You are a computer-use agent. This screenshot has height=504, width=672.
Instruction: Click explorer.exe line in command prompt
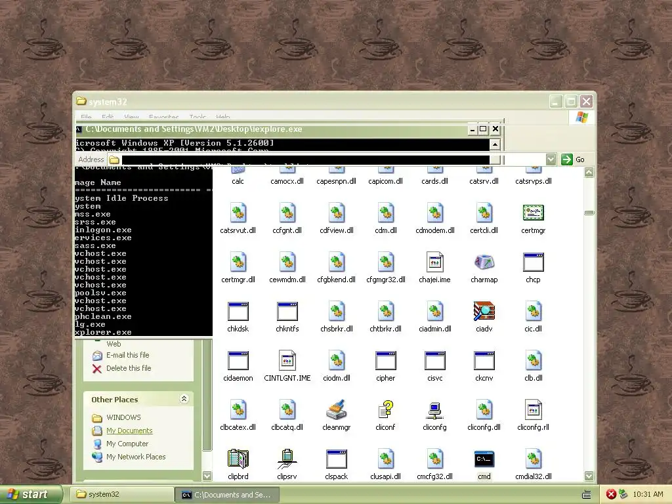103,332
